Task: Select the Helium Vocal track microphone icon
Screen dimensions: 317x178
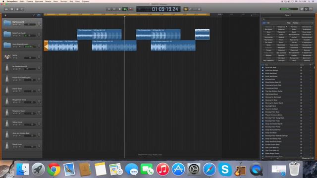Action: [7, 123]
